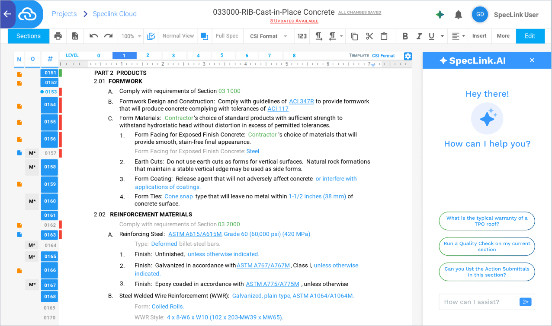Open the Template CSI Format selector
Viewport: 552px width, 326px height.
click(x=383, y=56)
